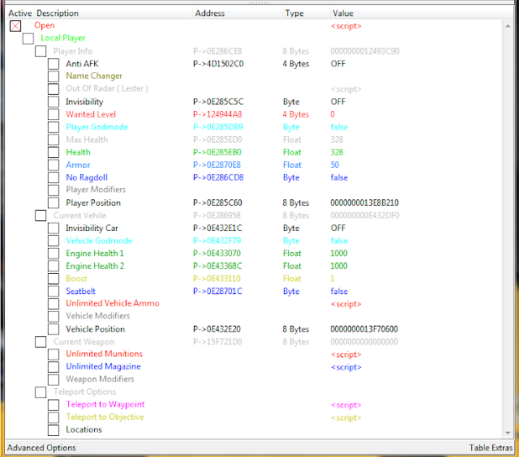Open the Name Changer group checkbox
The height and width of the screenshot is (457, 519).
coord(54,76)
